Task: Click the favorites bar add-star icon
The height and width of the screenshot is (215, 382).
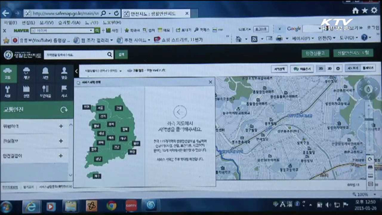Action: 6,40
